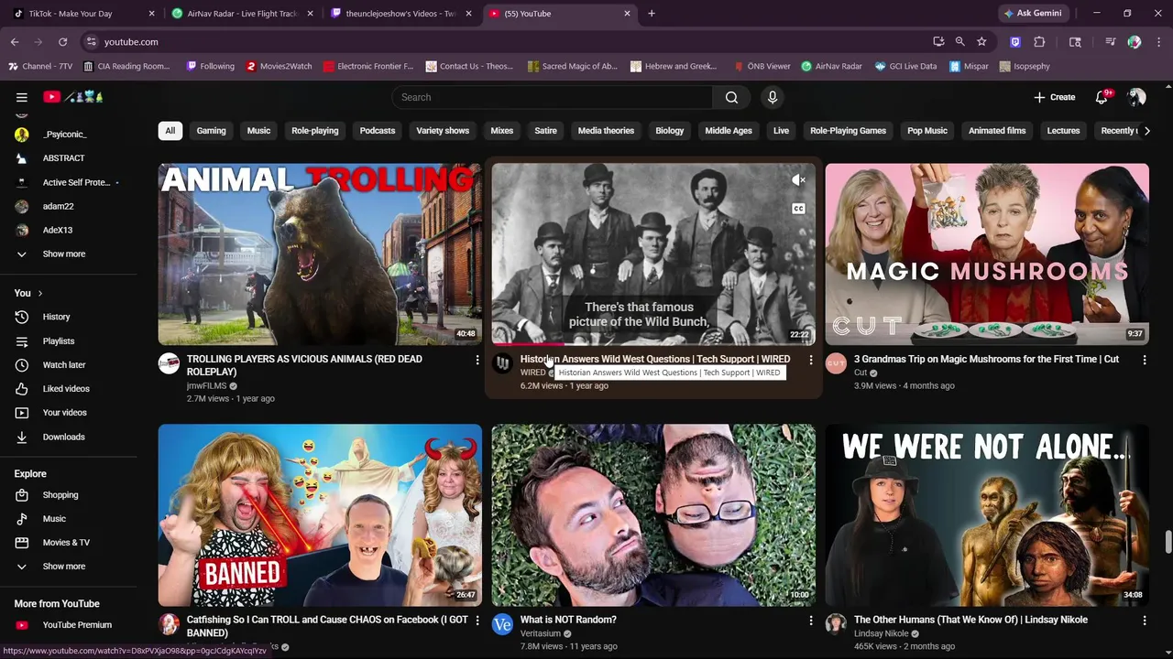
Task: Reload the page with the refresh icon
Action: [62, 42]
